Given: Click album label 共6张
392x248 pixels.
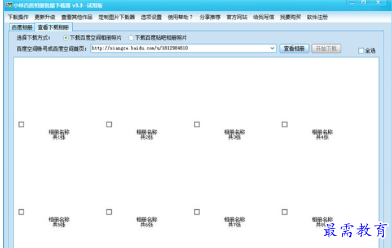Looking at the screenshot, I should [147, 225].
